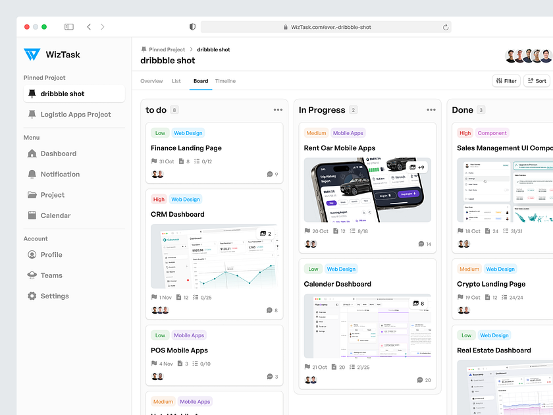
Task: Click the comment icon on Finance Landing Page
Action: click(271, 174)
